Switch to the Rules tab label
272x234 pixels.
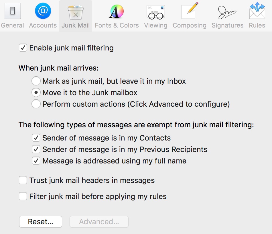point(257,25)
